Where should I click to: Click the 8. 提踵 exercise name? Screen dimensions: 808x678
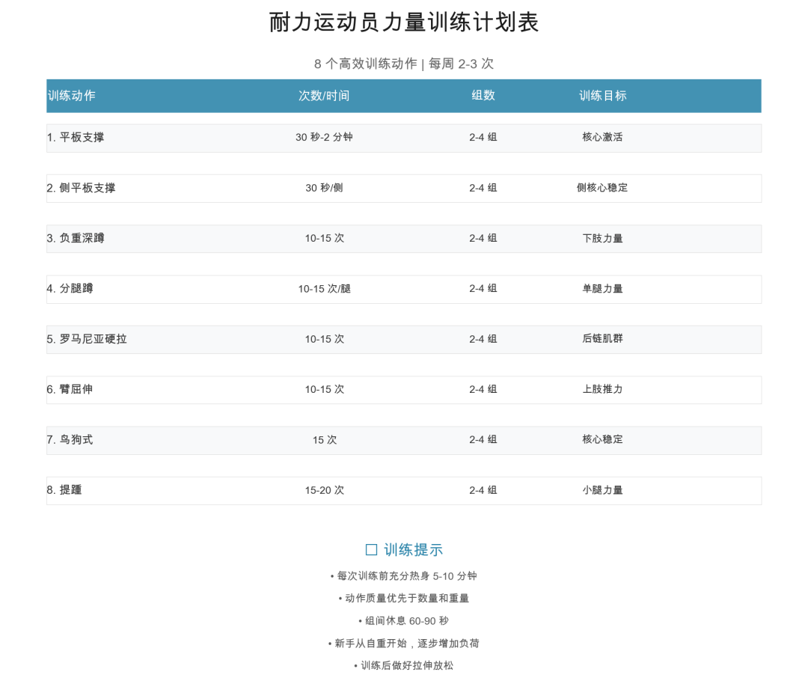(x=64, y=490)
